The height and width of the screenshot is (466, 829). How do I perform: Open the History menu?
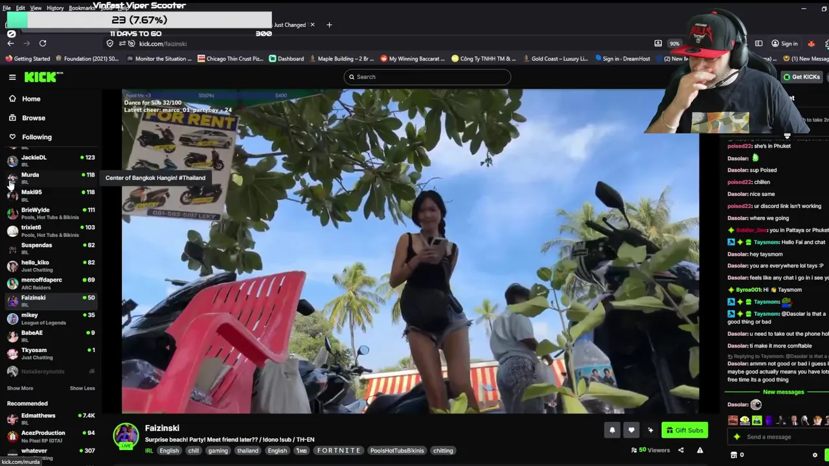pyautogui.click(x=55, y=8)
